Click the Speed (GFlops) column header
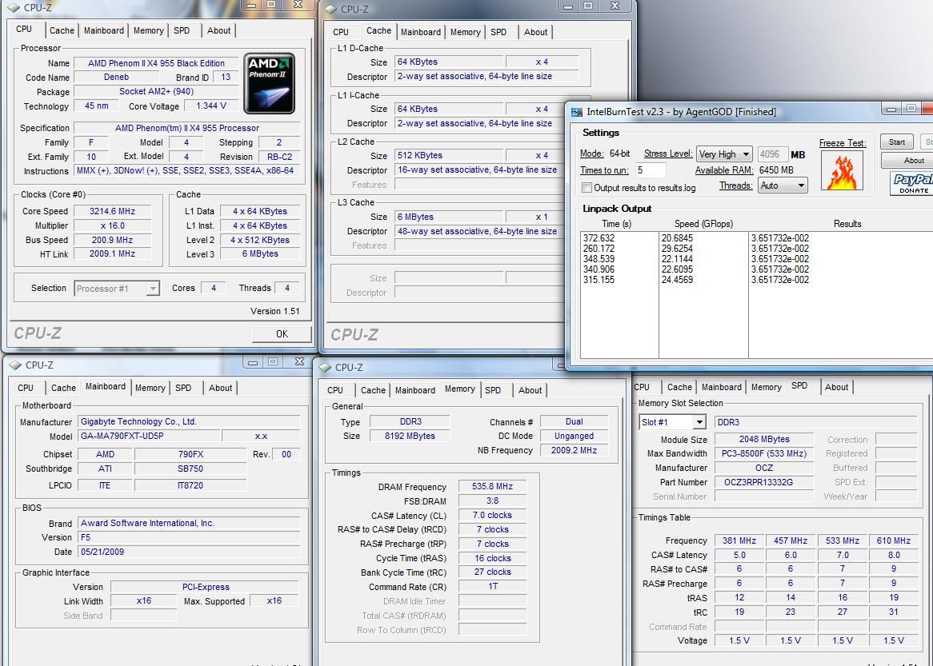The width and height of the screenshot is (933, 666). (703, 224)
